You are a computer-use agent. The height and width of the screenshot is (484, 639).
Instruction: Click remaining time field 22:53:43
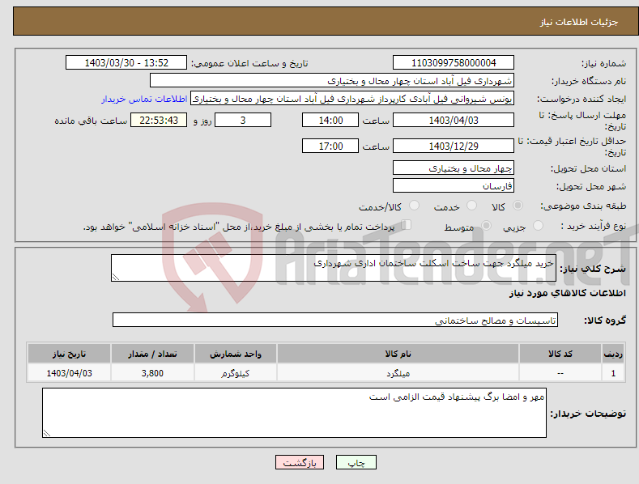click(x=159, y=120)
